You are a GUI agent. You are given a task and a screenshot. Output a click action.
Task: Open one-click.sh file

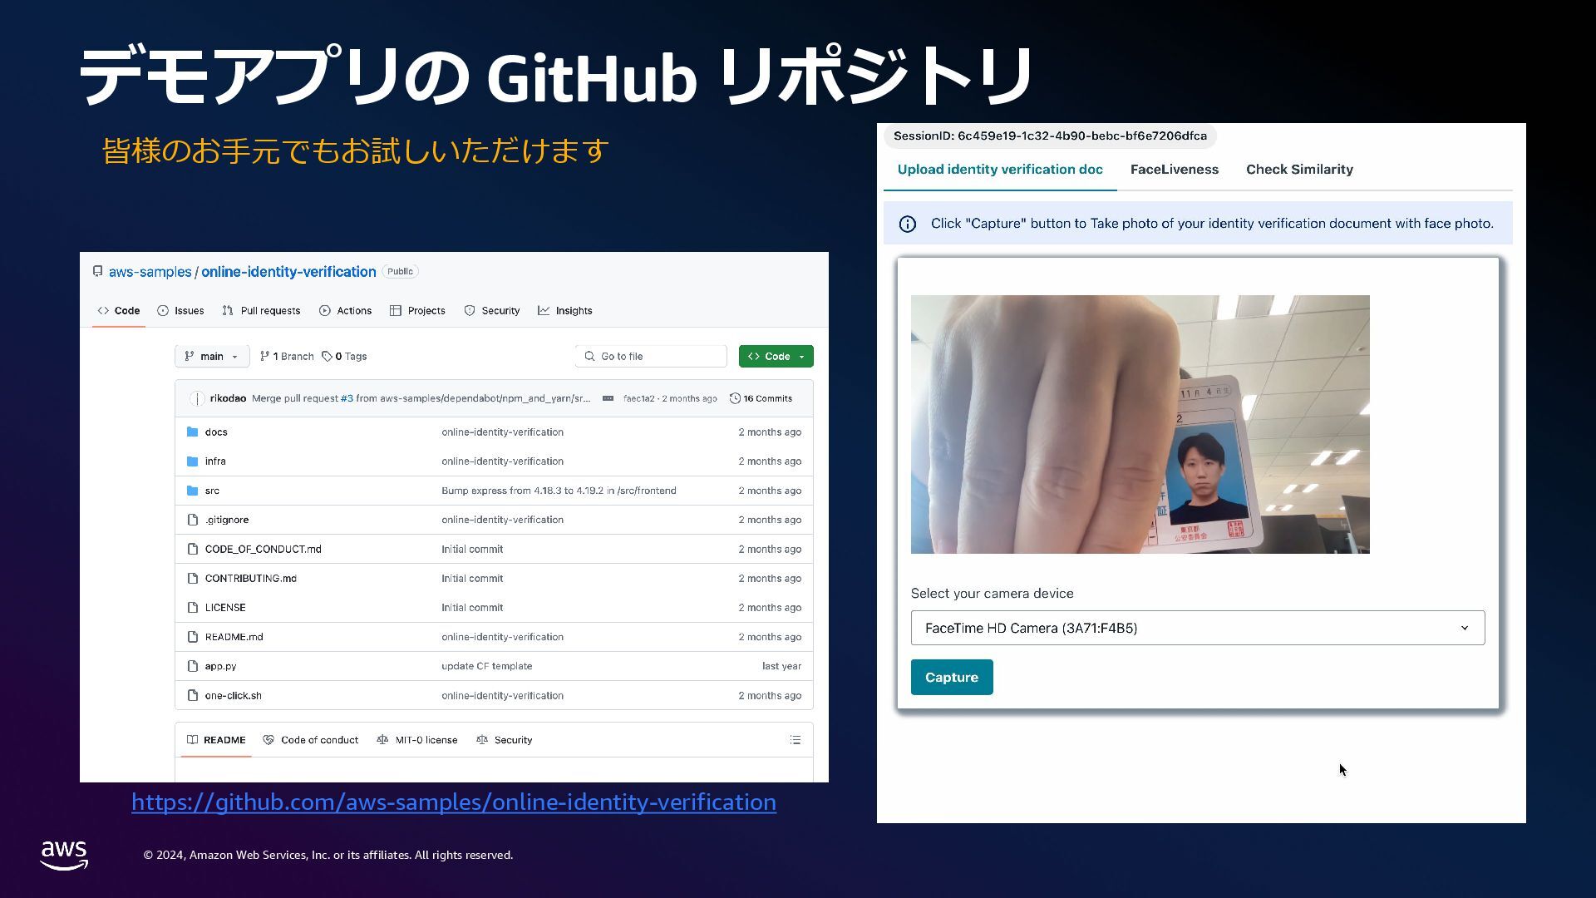(233, 696)
